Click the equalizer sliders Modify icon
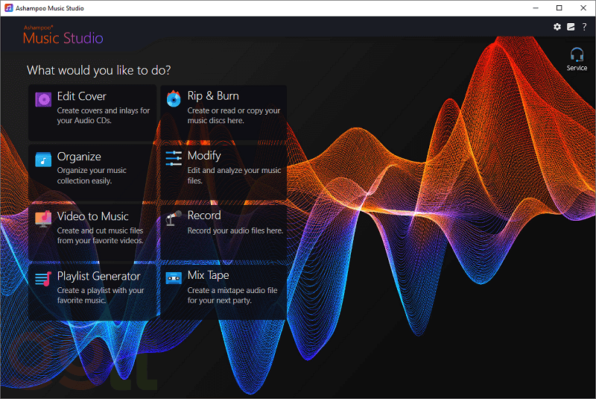596x399 pixels. point(174,158)
